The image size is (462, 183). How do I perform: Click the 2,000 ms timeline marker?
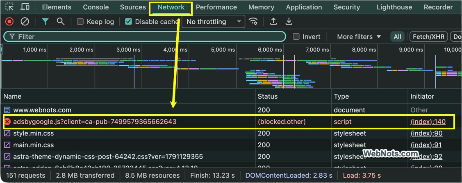81,50
